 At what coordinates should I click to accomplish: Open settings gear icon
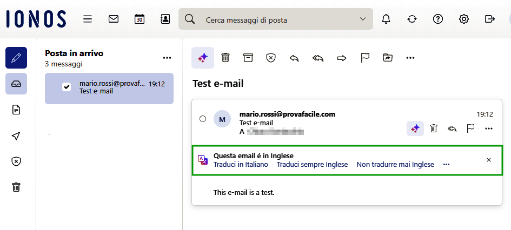(x=464, y=19)
